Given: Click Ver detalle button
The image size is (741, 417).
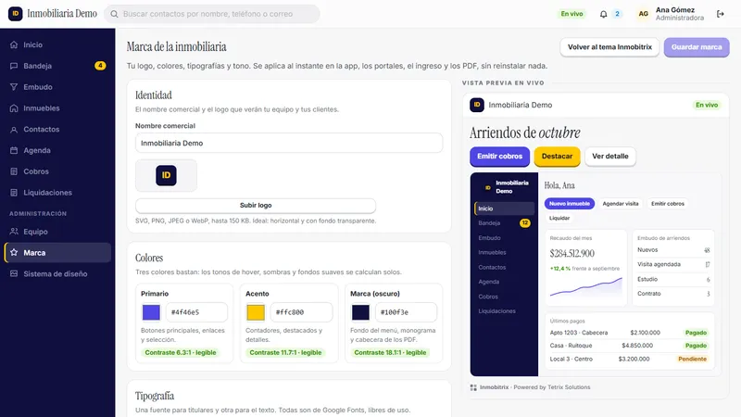Looking at the screenshot, I should tap(610, 157).
